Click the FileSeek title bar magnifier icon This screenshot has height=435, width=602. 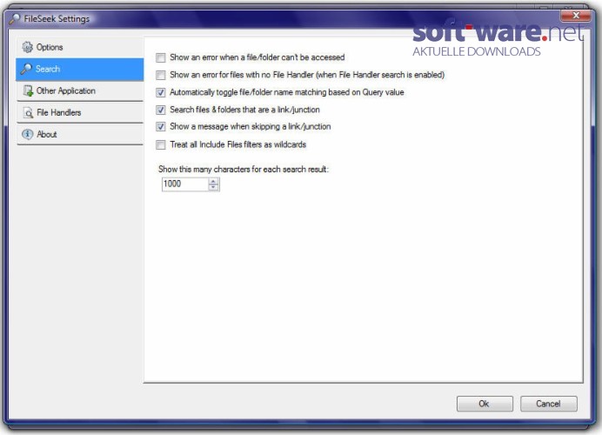click(15, 18)
